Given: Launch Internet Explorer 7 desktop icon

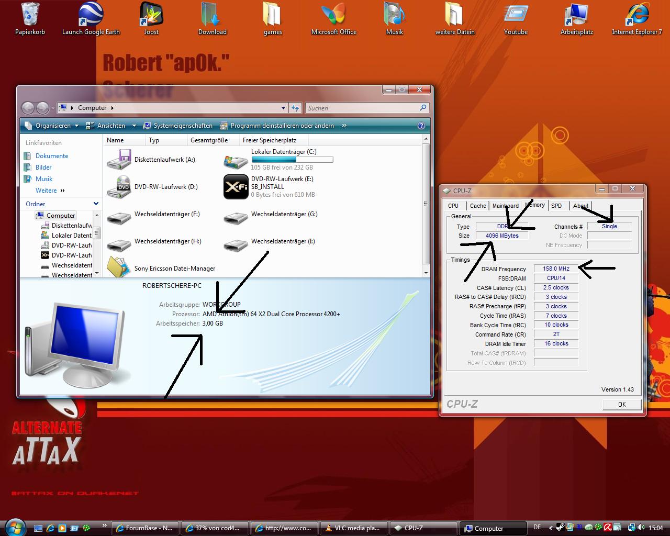Looking at the screenshot, I should [637, 18].
